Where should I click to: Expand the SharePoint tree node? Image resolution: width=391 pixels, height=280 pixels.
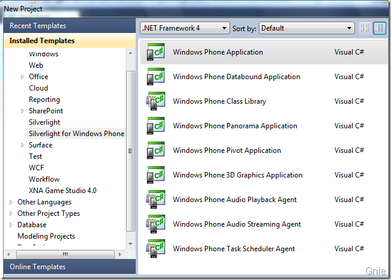pos(22,111)
